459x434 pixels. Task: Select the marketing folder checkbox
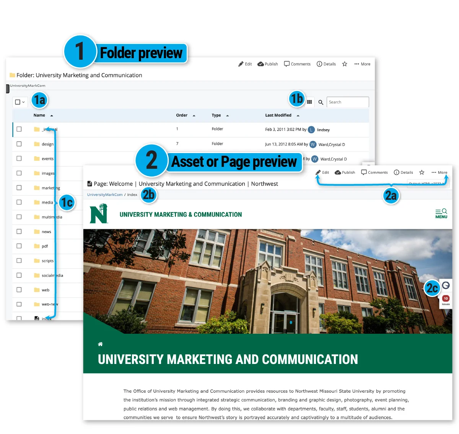tap(19, 188)
